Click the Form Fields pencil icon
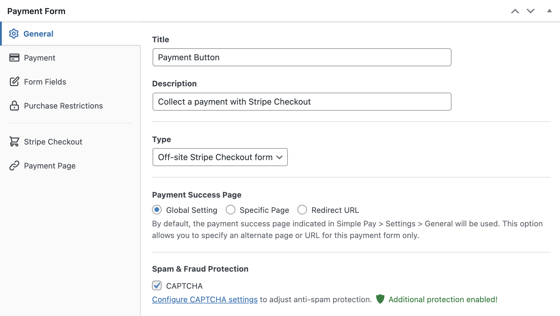The image size is (560, 316). click(x=14, y=82)
